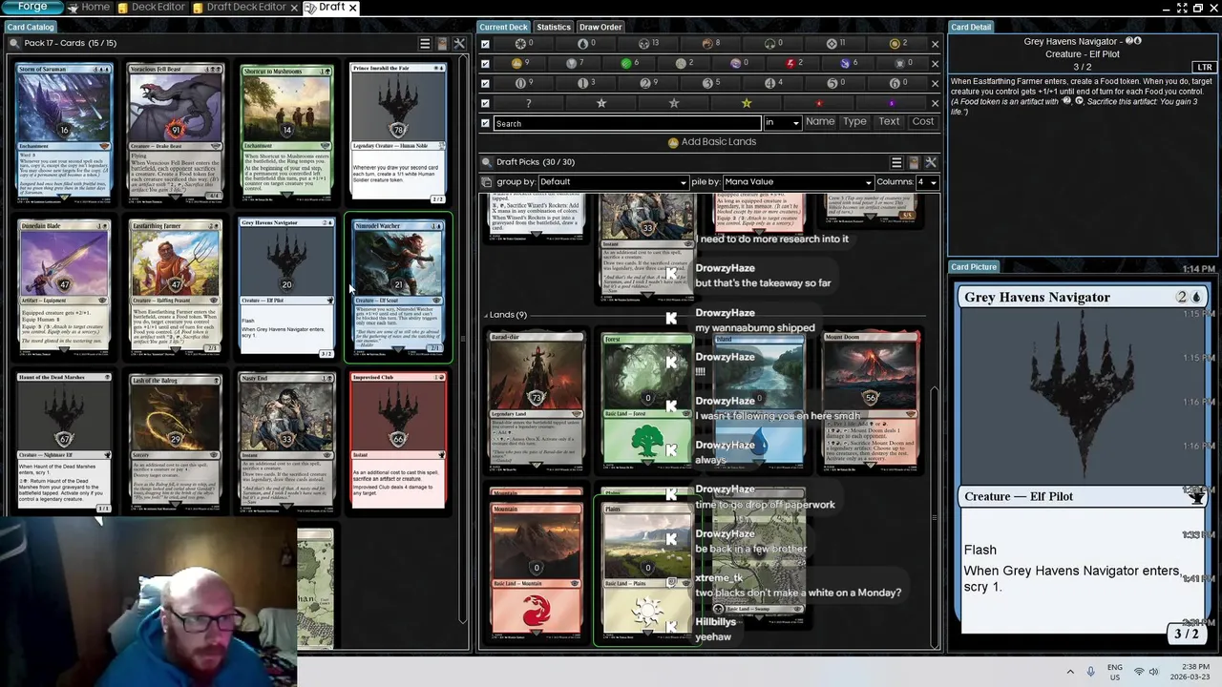The image size is (1222, 687).
Task: Toggle the artifact type filter showing 11
Action: (x=835, y=44)
